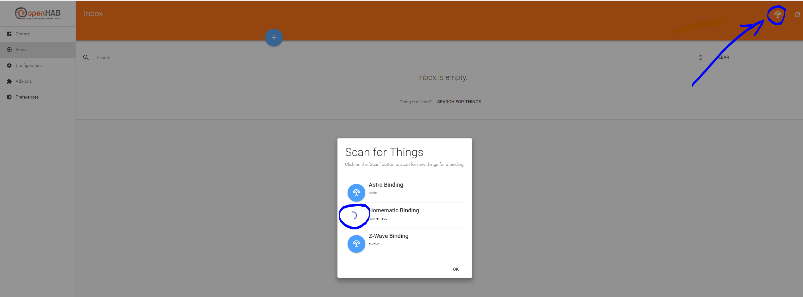The width and height of the screenshot is (803, 297).
Task: Open Control in the sidebar
Action: 38,34
